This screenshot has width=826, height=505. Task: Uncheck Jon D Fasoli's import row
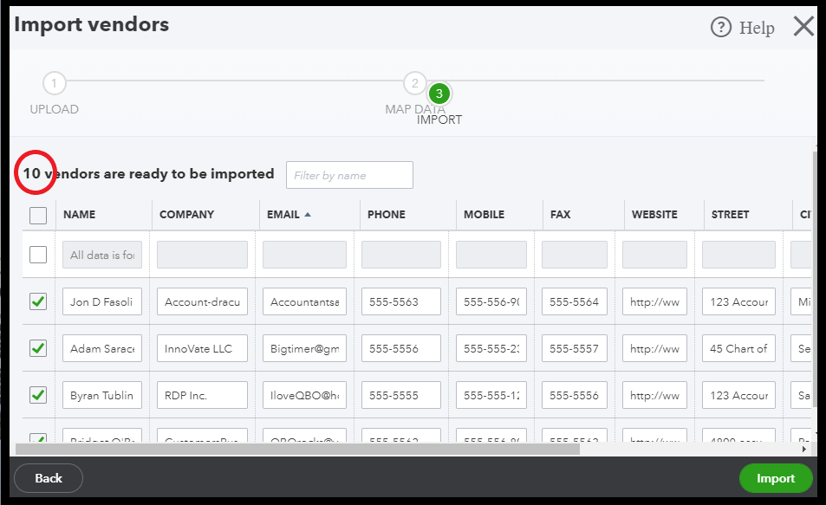(38, 301)
